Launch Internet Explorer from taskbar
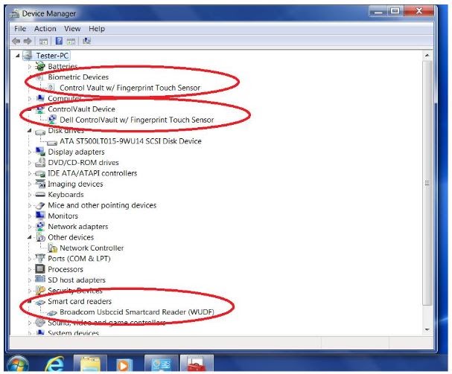 (54, 364)
